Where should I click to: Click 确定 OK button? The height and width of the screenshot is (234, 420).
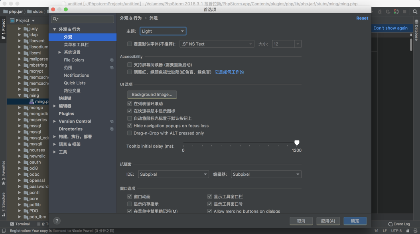tap(355, 221)
